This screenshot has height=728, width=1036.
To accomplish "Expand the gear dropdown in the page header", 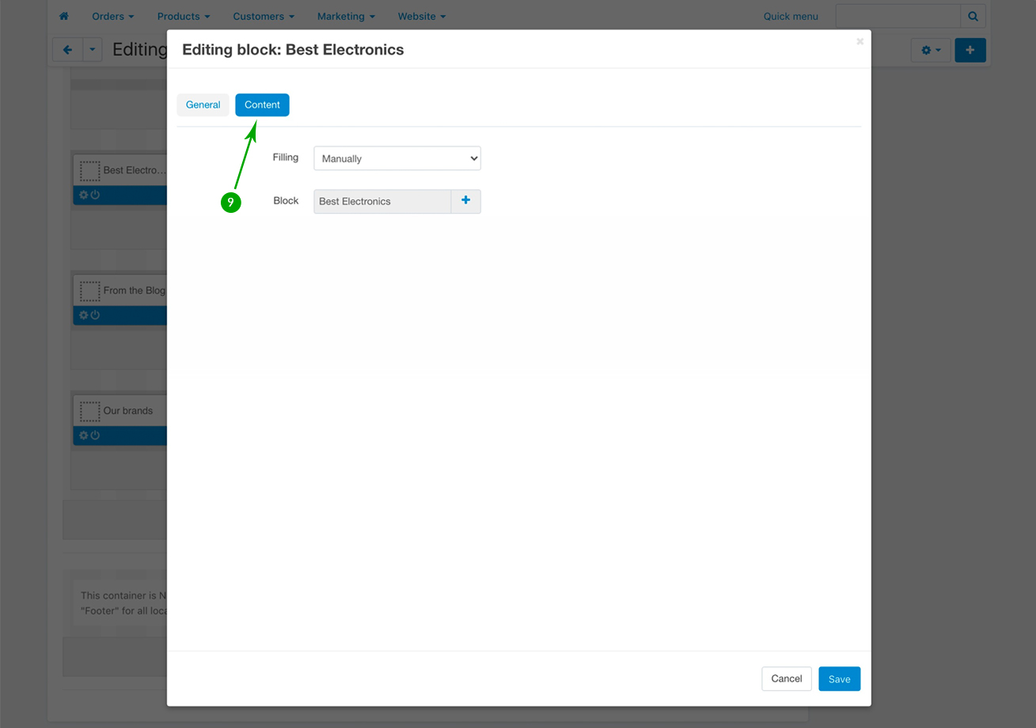I will pos(930,50).
